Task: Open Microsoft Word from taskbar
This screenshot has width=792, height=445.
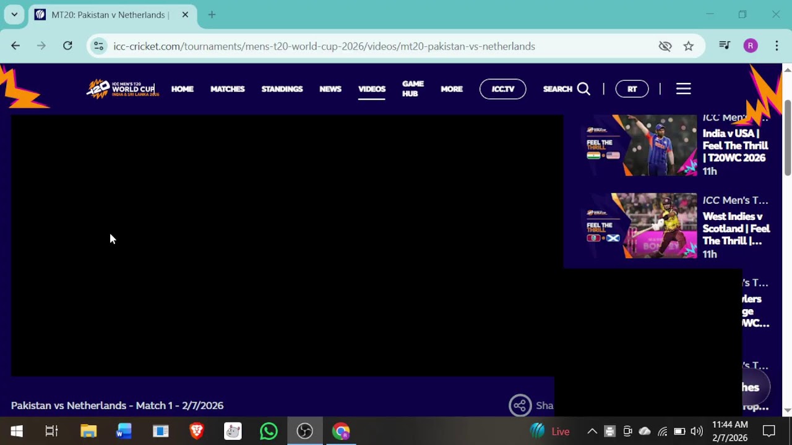Action: [x=124, y=431]
